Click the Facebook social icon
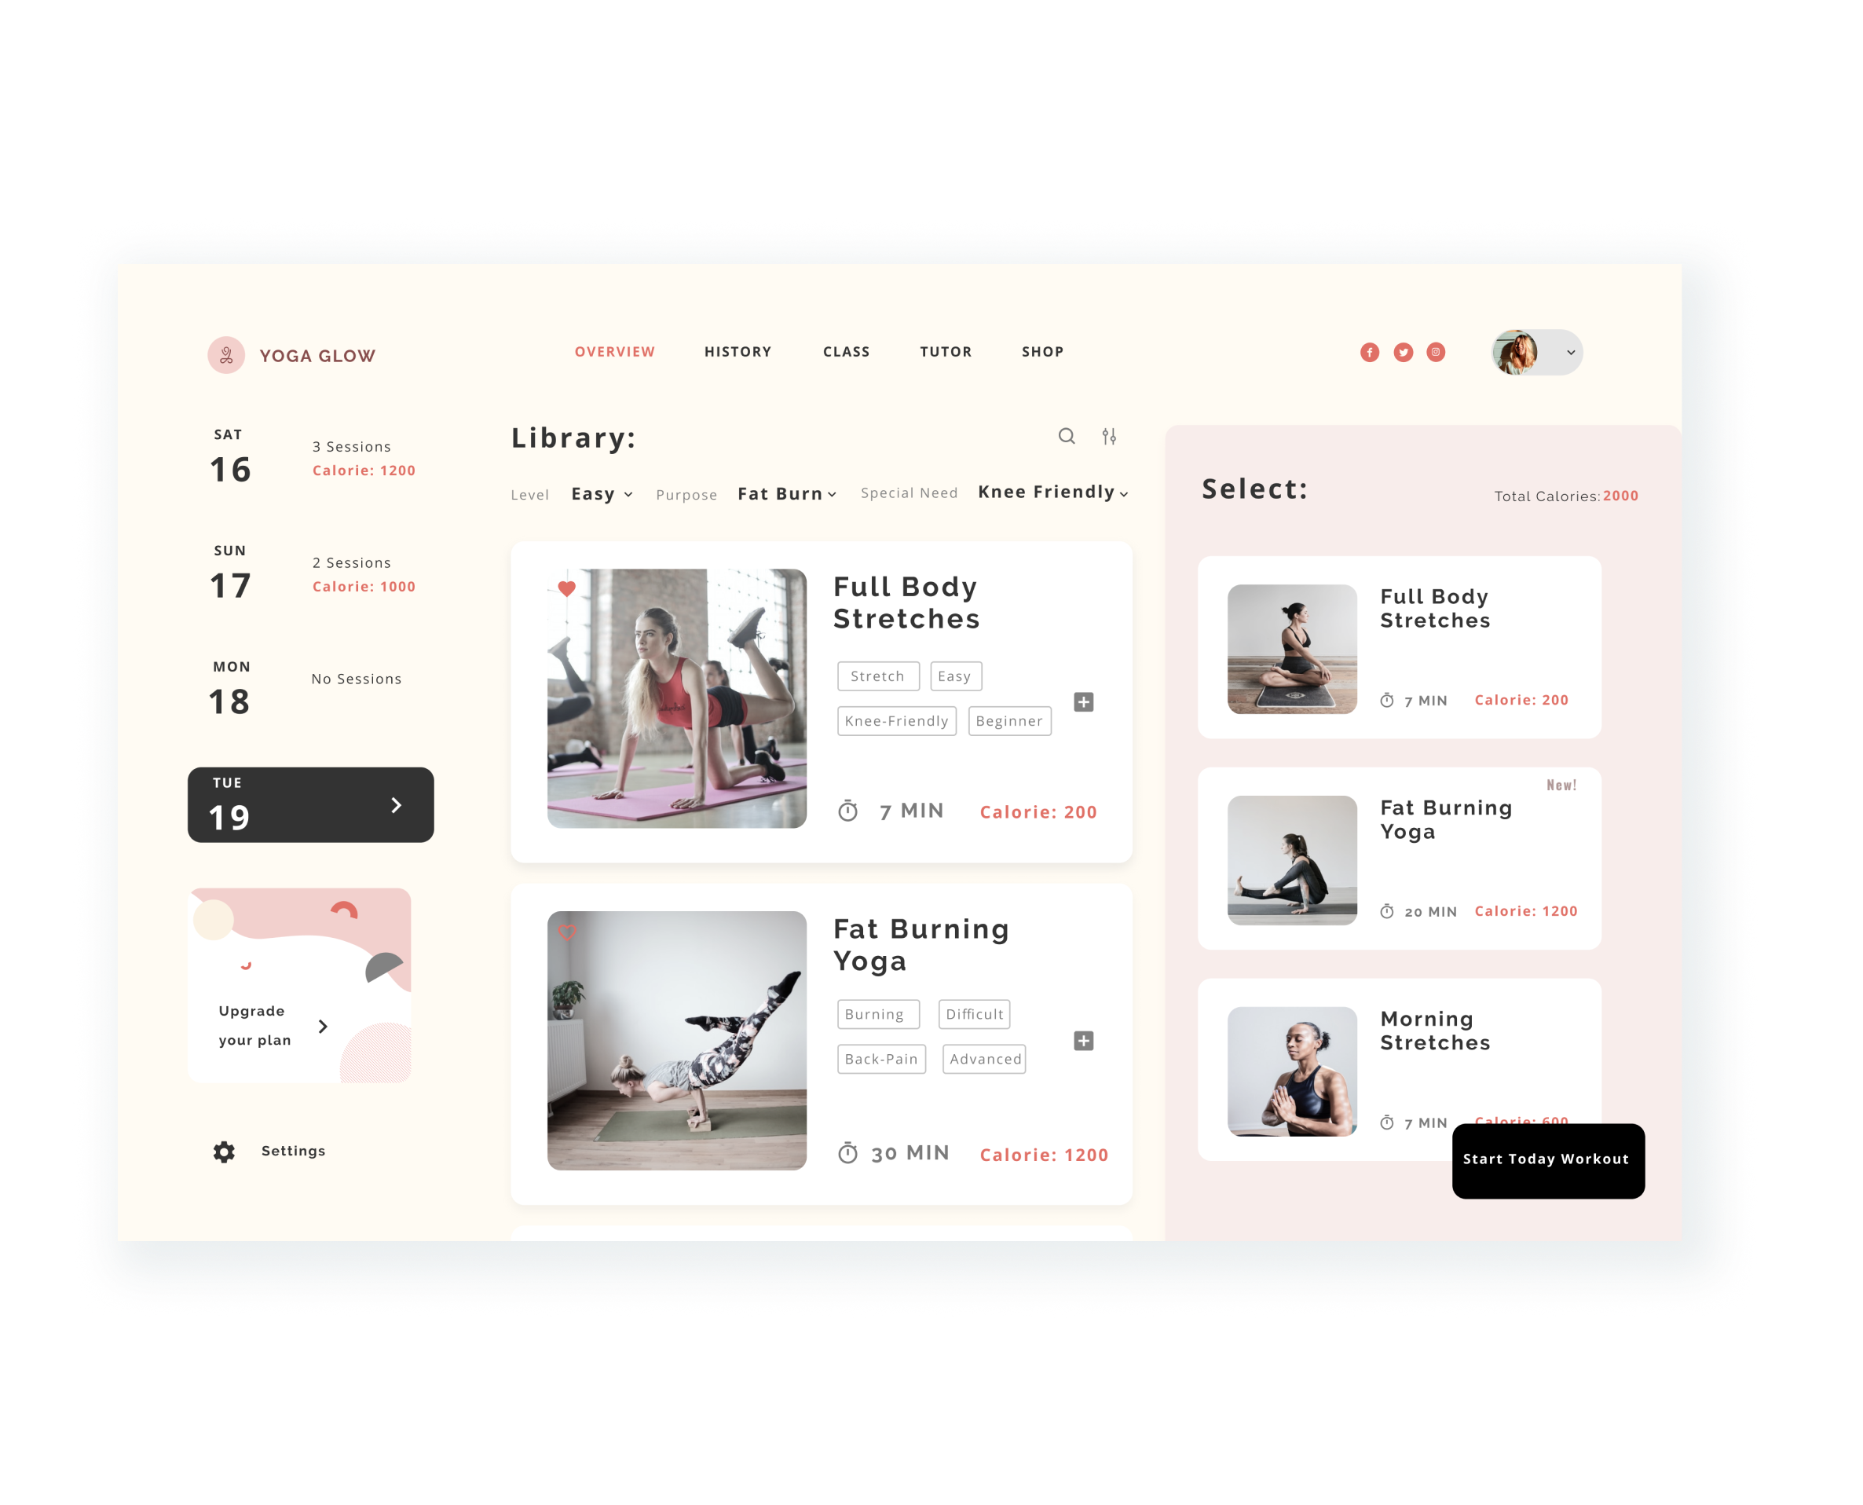Viewport: 1863px width, 1505px height. [x=1370, y=352]
